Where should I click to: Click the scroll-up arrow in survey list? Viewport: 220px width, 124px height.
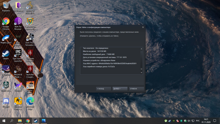pyautogui.click(x=141, y=49)
